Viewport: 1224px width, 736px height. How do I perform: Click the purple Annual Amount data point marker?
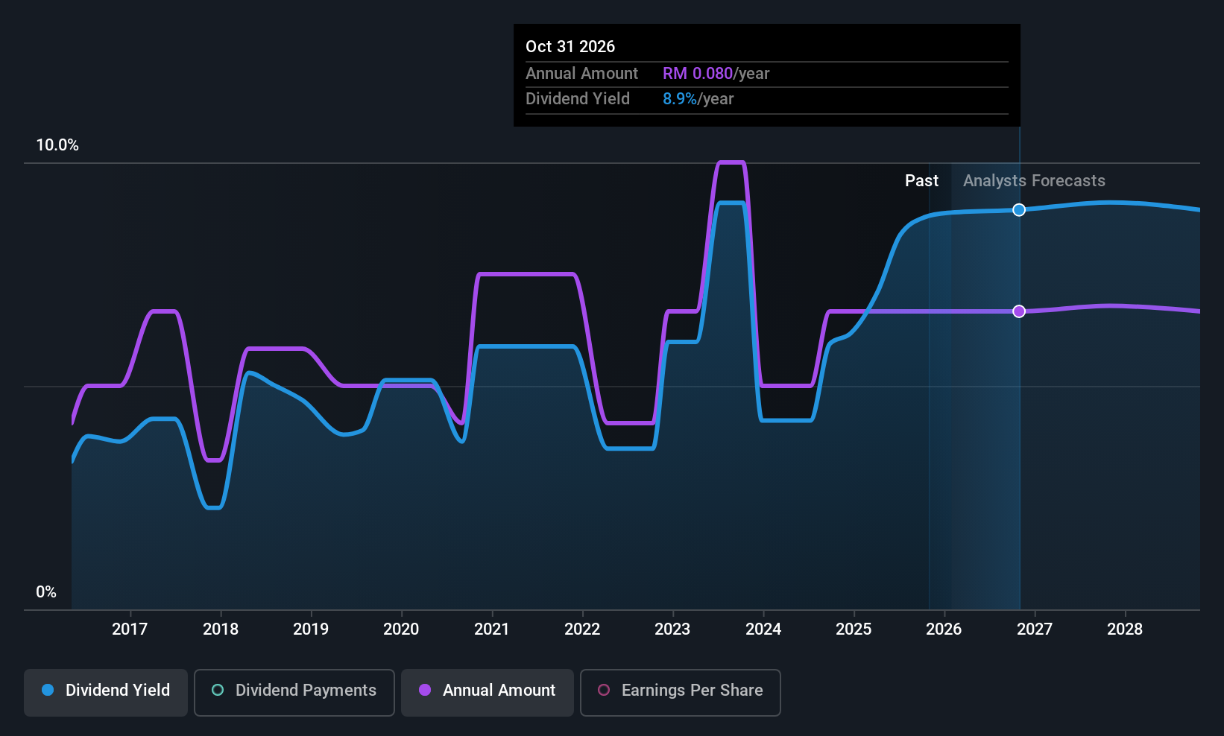(x=1019, y=311)
